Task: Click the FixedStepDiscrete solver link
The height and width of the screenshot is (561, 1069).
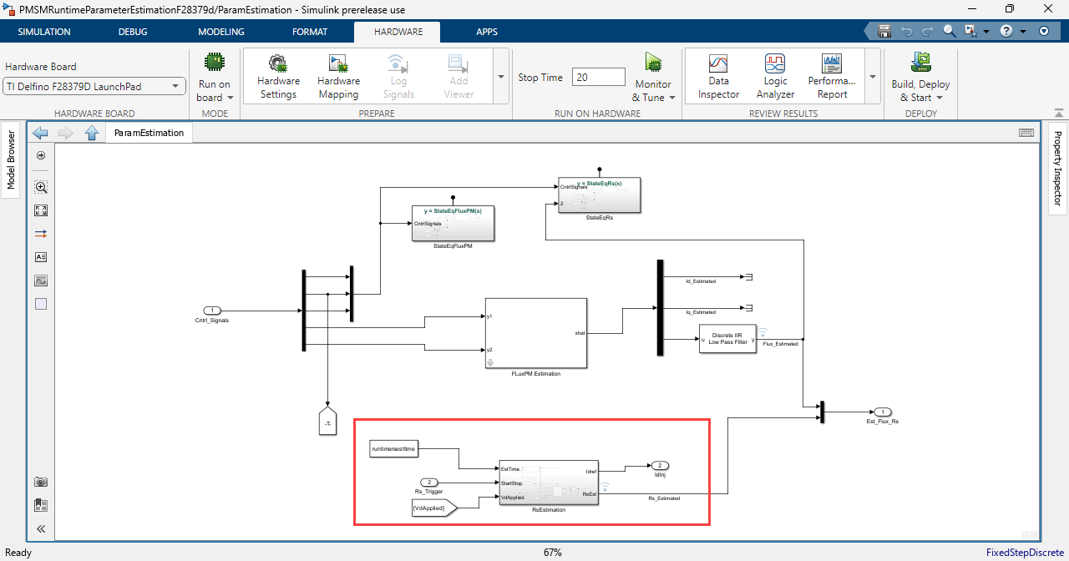Action: coord(1024,553)
